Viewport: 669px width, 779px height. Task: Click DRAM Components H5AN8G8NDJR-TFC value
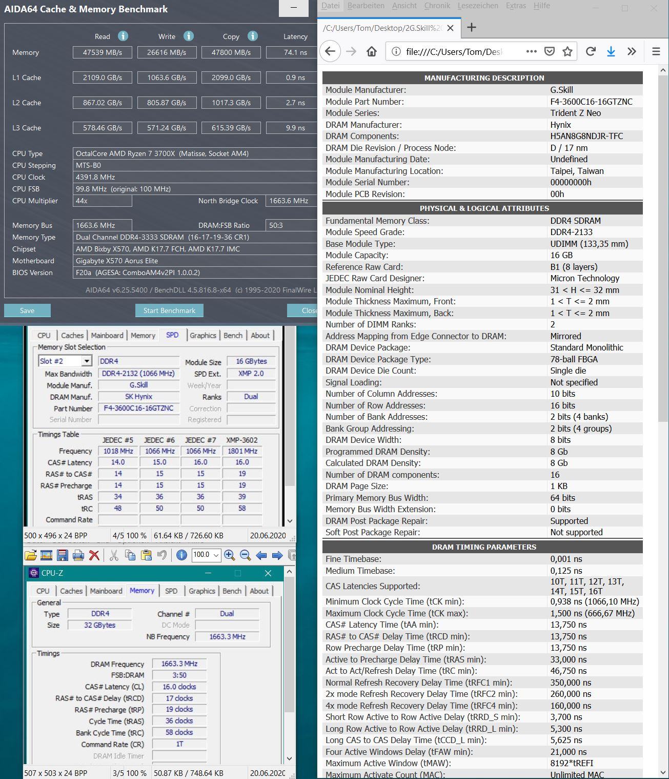587,136
